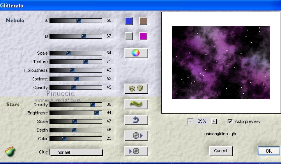Click the Stars Scale slider at 47
This screenshot has width=281, height=164.
click(x=76, y=121)
